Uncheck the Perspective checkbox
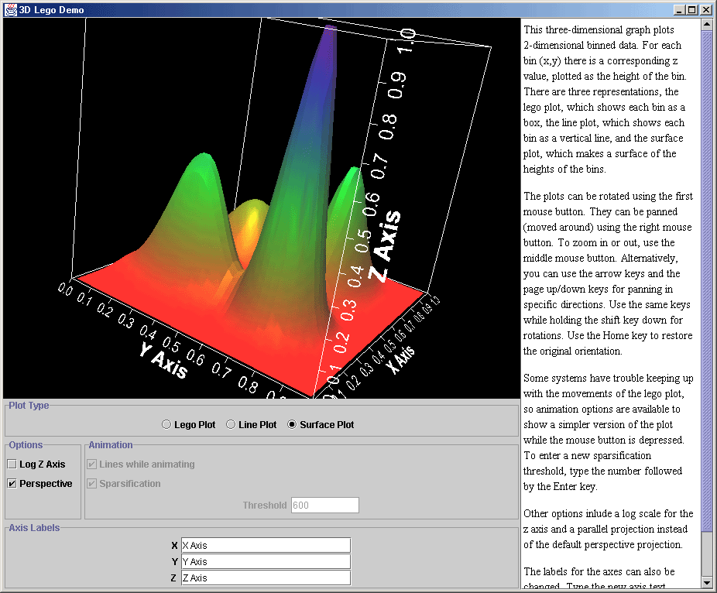 pos(12,484)
